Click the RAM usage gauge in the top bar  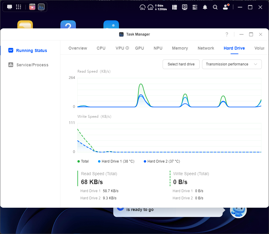coord(150,7)
